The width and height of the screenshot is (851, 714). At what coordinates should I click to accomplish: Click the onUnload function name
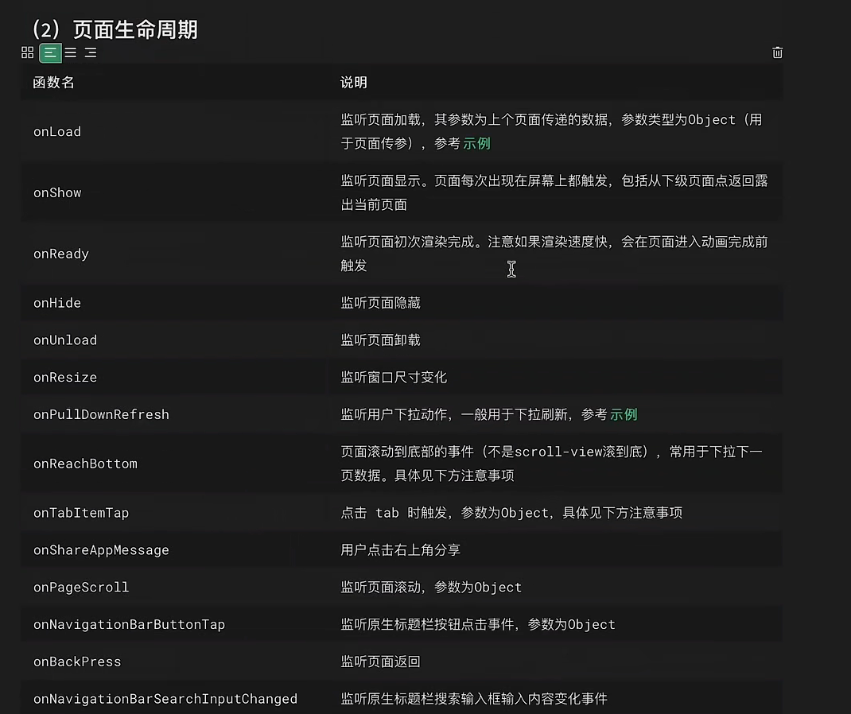pos(64,340)
